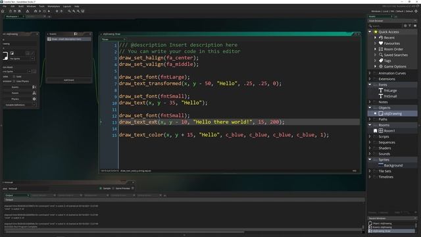The height and width of the screenshot is (237, 421).
Task: Click the Home start page icon
Action: [x=3, y=11]
